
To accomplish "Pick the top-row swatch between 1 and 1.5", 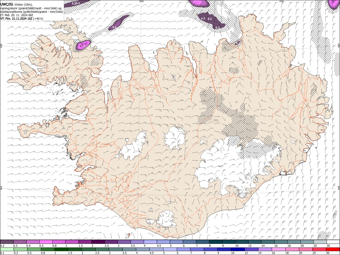I will [x=72, y=242].
